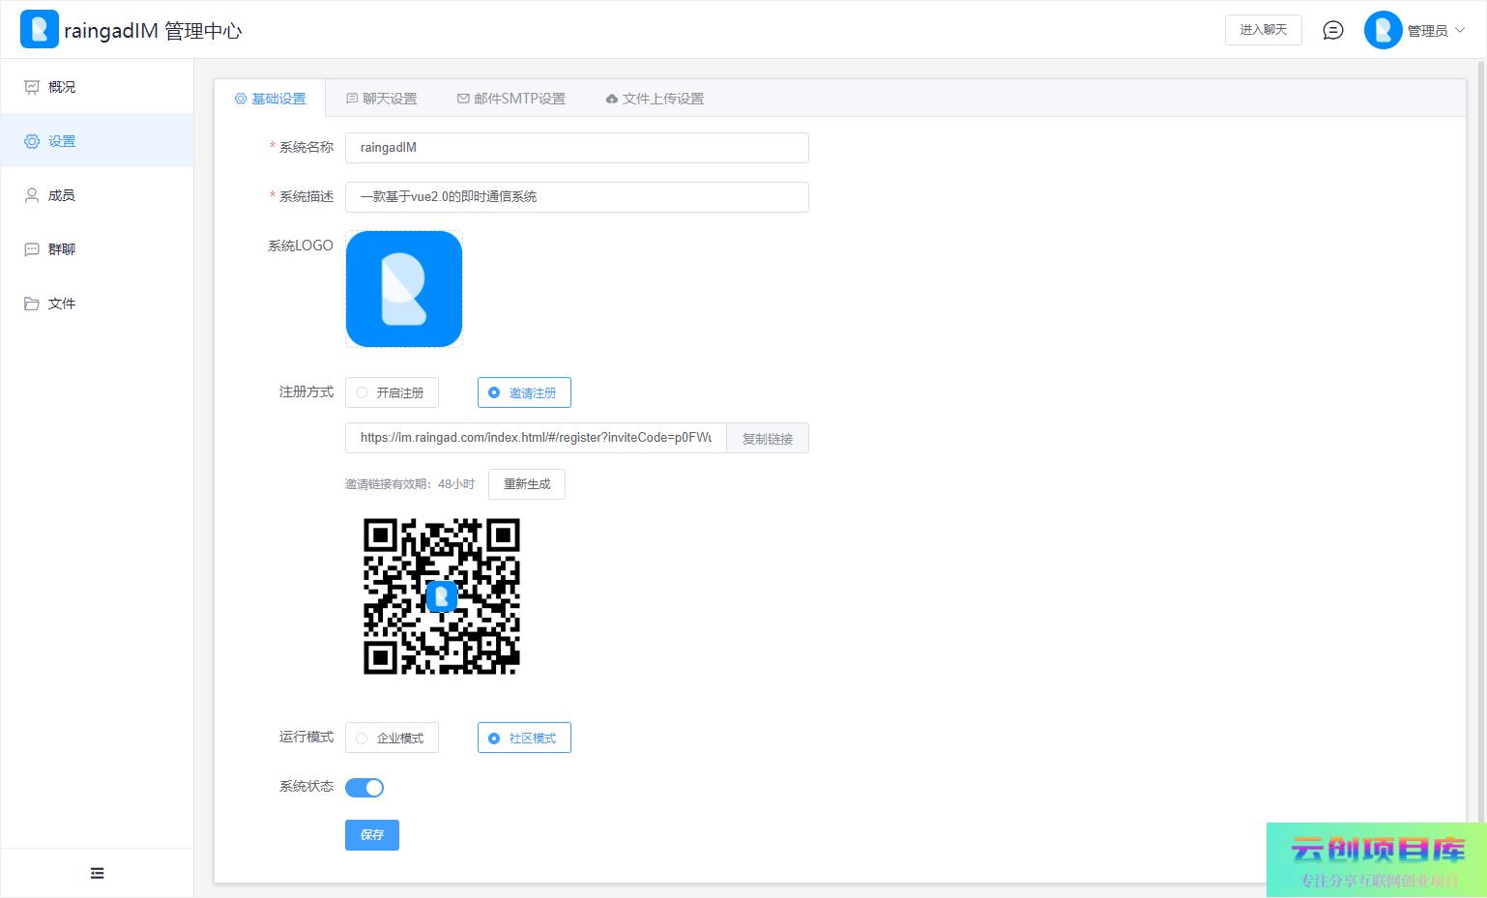Open the chat message bubble icon
The height and width of the screenshot is (898, 1487).
click(1332, 30)
